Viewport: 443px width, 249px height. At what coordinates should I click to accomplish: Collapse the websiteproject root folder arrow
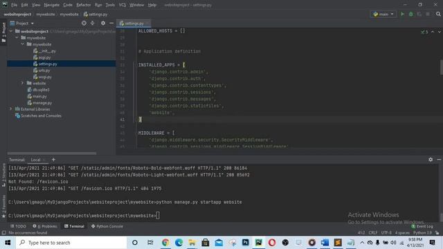[11, 31]
